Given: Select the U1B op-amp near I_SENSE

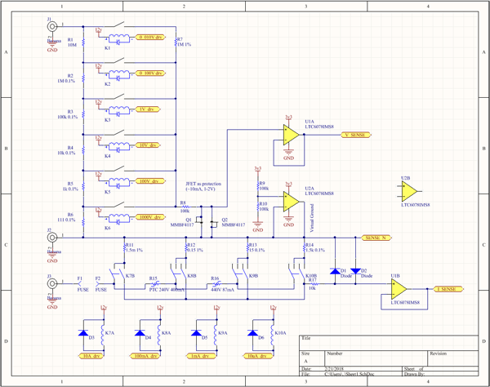Looking at the screenshot, I should 399,289.
